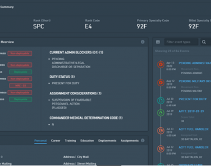211x166 pixels.
Task: Click the 92F Primary Specialty Code value
Action: [142, 26]
